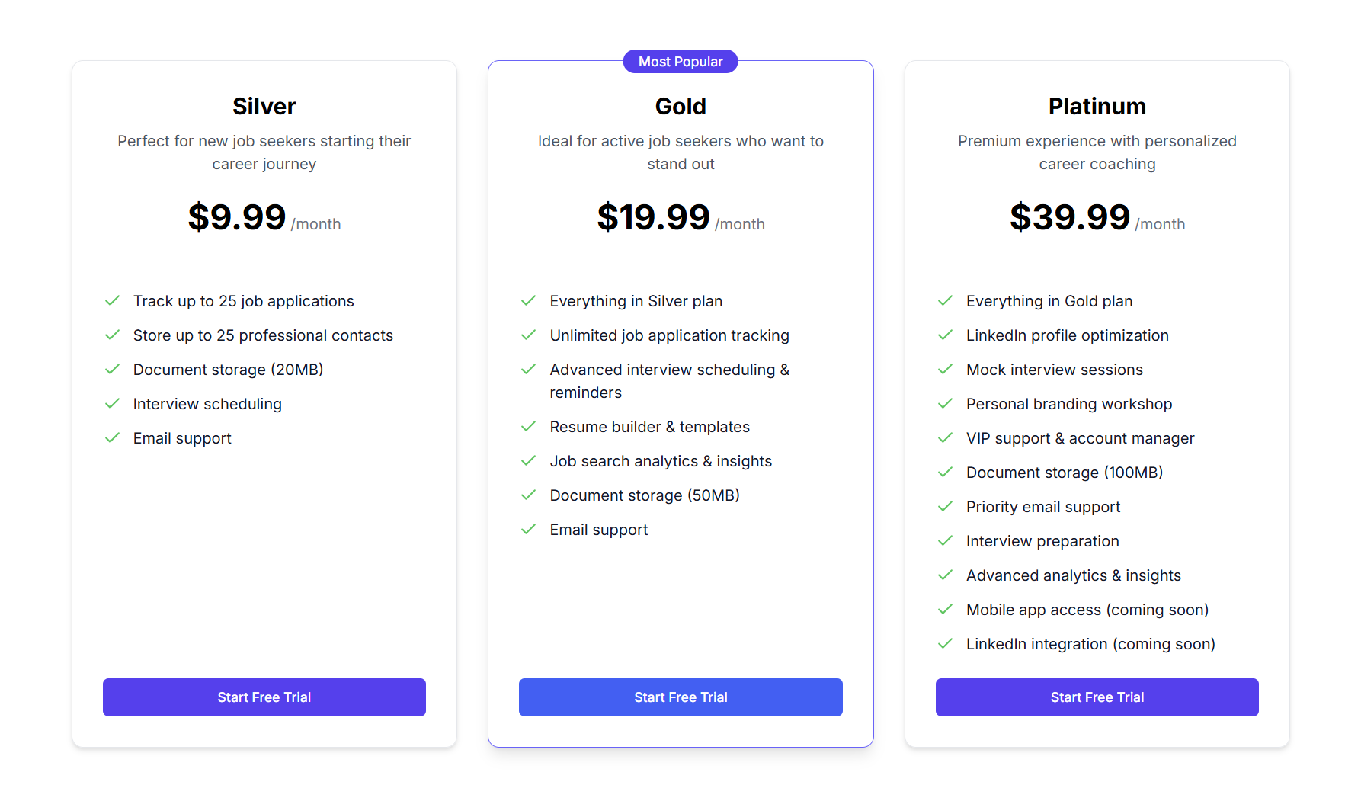1345x785 pixels.
Task: Click checkmark next to Interview scheduling in Silver
Action: click(112, 404)
